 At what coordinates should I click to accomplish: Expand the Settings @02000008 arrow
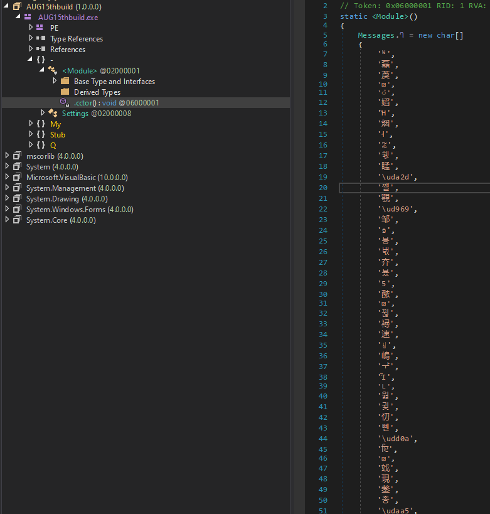point(43,113)
